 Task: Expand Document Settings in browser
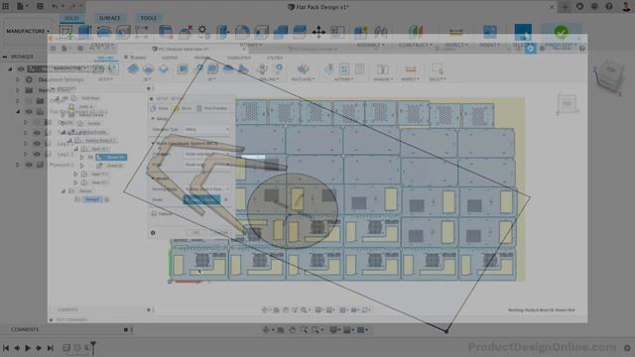tap(18, 79)
